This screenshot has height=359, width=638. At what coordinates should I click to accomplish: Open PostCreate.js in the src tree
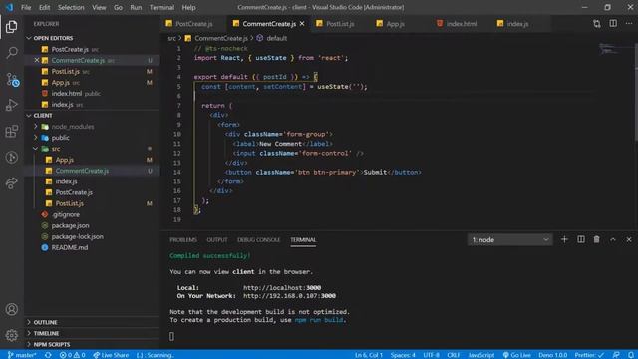tap(74, 192)
